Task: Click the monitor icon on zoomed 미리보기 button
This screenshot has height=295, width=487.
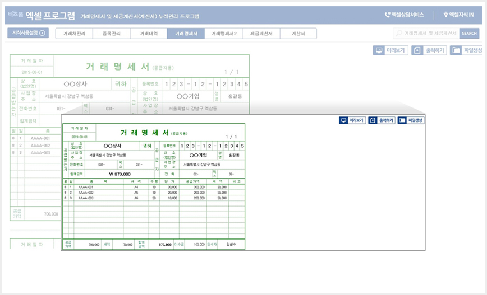Action: [x=343, y=120]
